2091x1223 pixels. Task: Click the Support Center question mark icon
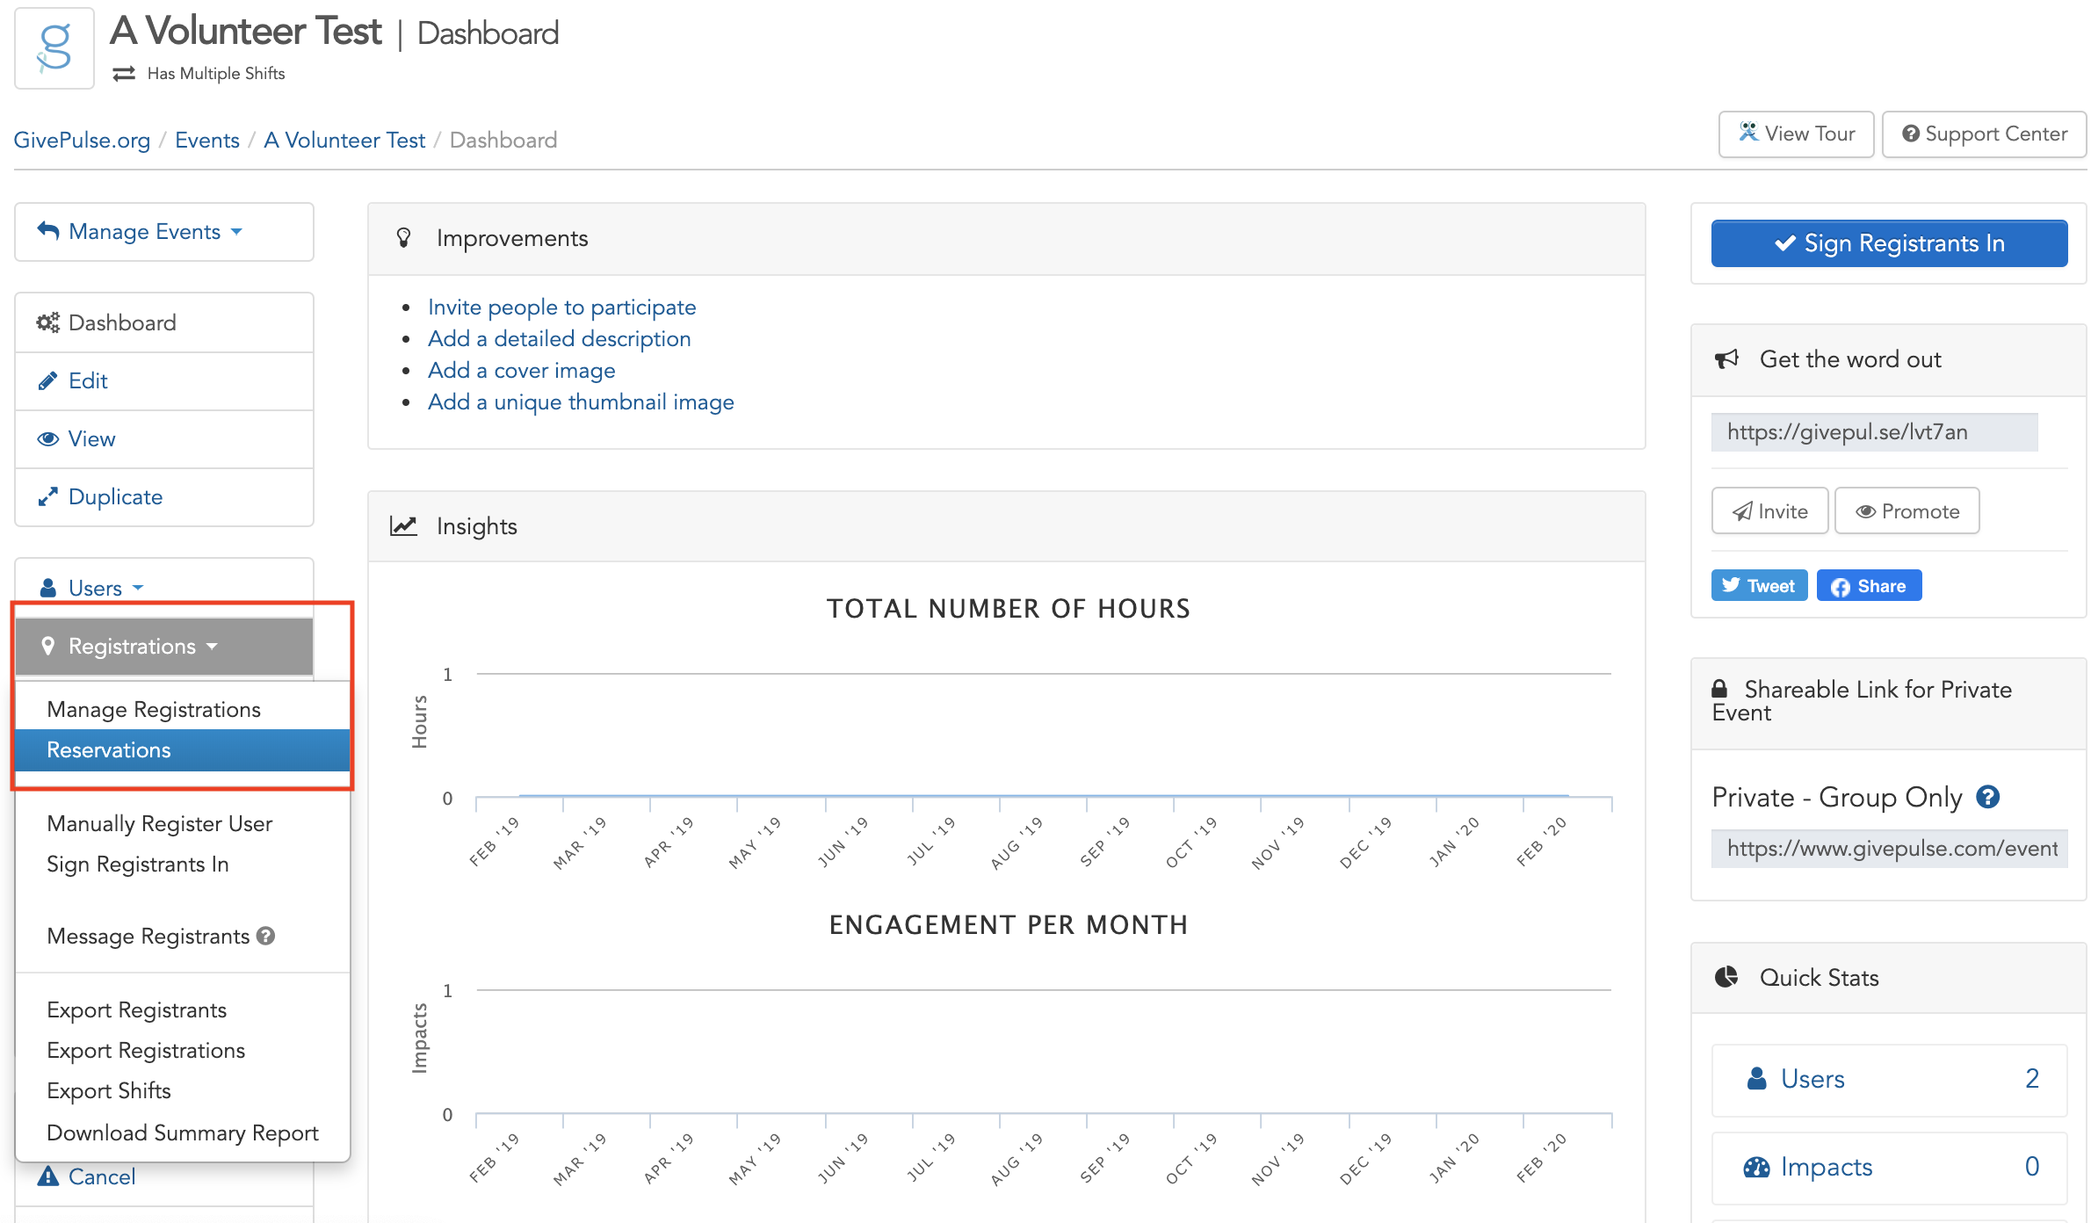pyautogui.click(x=1911, y=134)
